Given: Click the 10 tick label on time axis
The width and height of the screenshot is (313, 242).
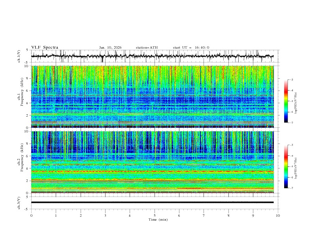Looking at the screenshot, I should coord(278,215).
